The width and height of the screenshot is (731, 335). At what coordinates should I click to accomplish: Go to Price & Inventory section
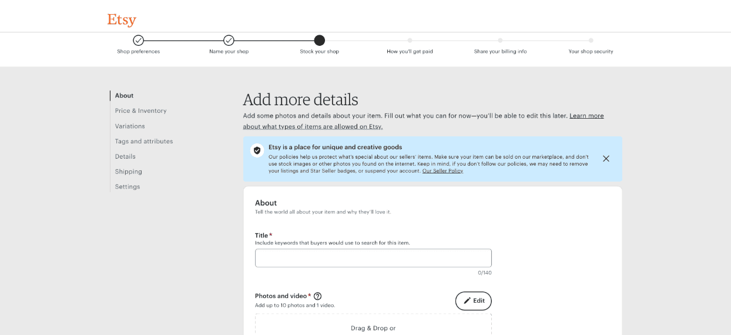tap(140, 110)
